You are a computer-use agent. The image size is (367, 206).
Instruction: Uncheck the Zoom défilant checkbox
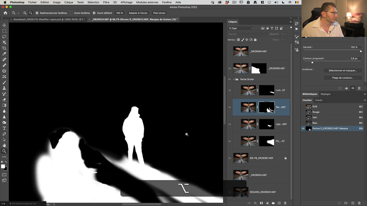point(94,13)
